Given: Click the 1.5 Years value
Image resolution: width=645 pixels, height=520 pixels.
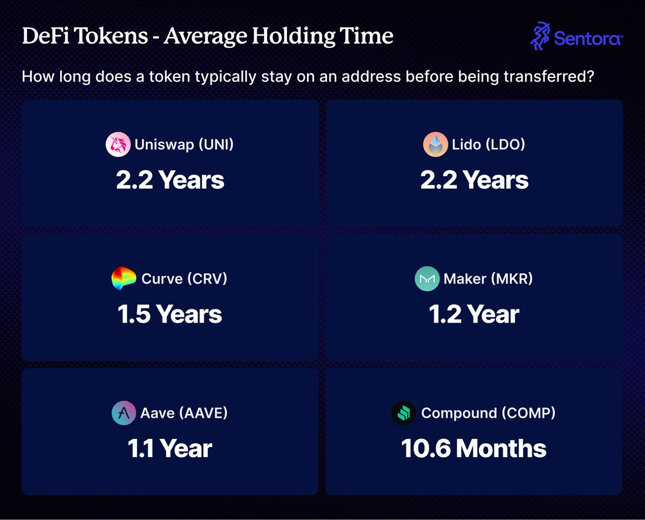Looking at the screenshot, I should click(170, 314).
